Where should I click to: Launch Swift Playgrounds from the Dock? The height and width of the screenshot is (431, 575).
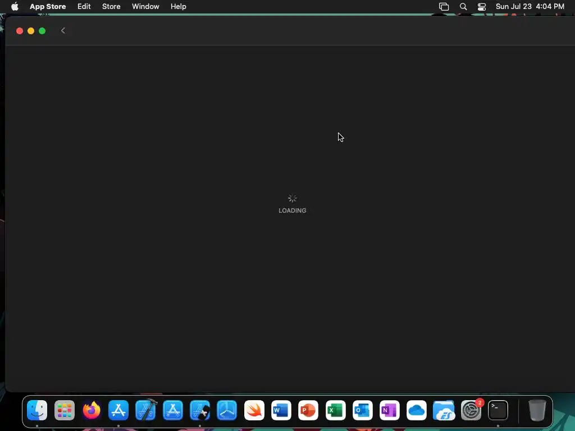(254, 410)
